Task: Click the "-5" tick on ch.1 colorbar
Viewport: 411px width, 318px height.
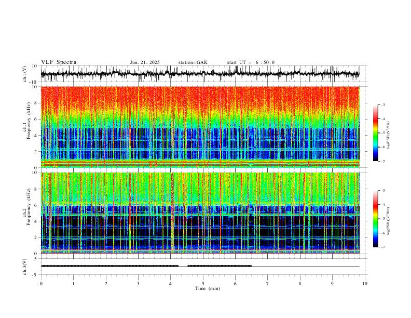Action: pos(383,133)
